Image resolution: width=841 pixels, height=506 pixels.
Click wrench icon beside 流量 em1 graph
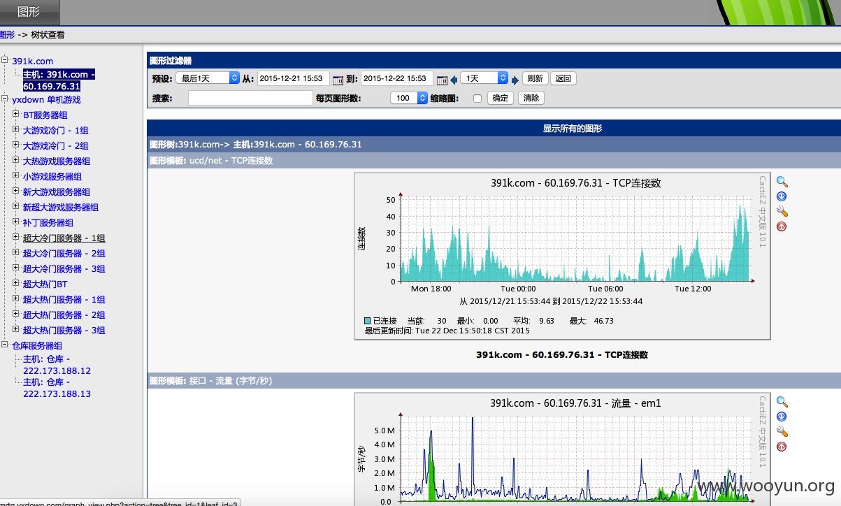782,431
